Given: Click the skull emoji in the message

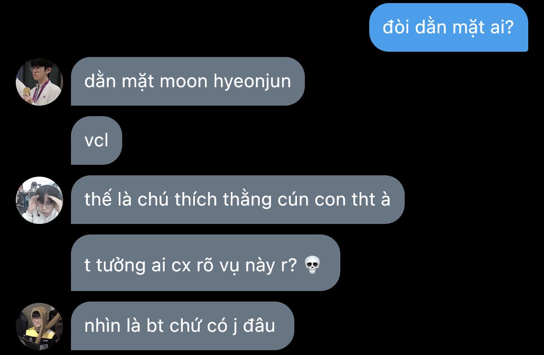Looking at the screenshot, I should 312,265.
